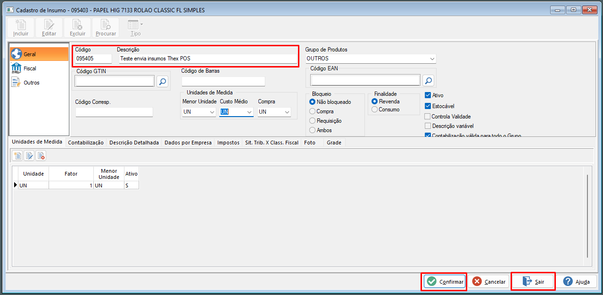Select the Geral section in sidebar
Image resolution: width=603 pixels, height=295 pixels.
pyautogui.click(x=39, y=54)
